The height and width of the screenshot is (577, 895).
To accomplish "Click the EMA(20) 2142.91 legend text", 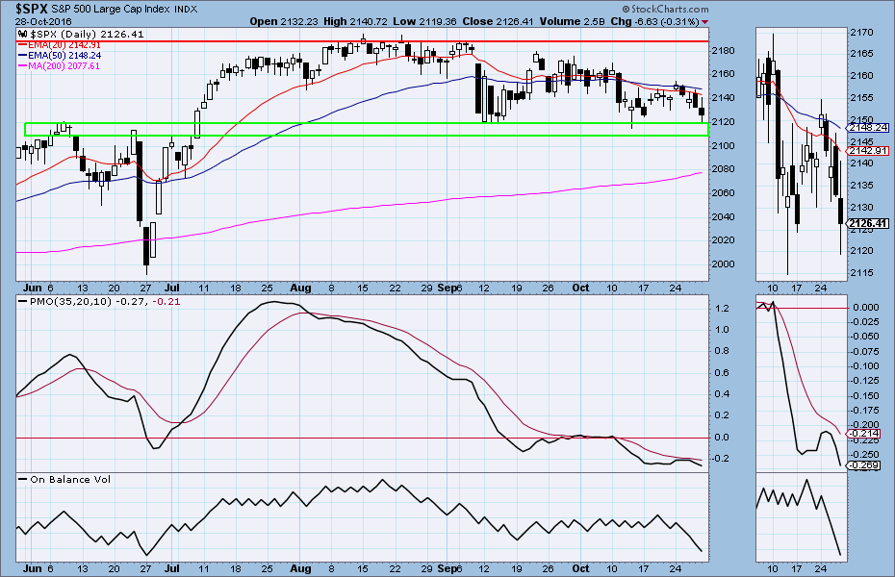I will [x=62, y=44].
